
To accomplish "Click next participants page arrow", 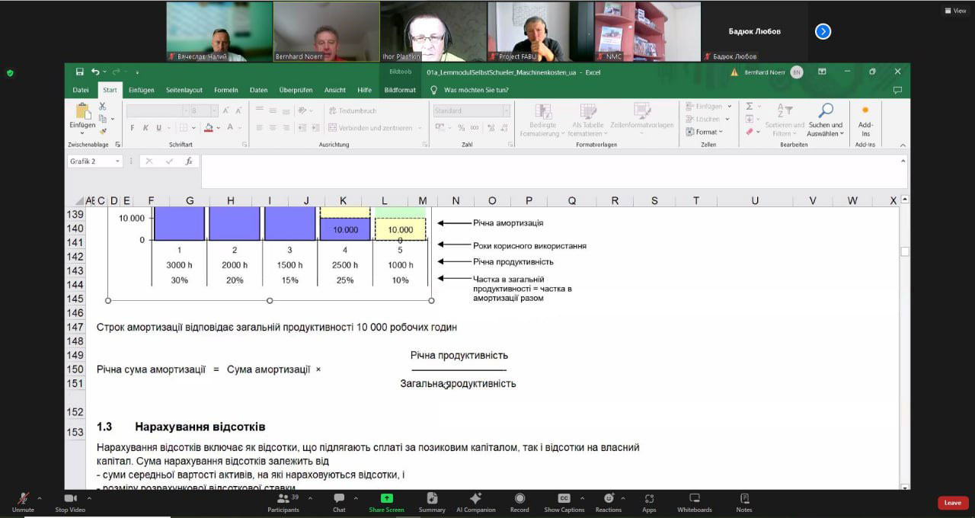I will pyautogui.click(x=823, y=31).
